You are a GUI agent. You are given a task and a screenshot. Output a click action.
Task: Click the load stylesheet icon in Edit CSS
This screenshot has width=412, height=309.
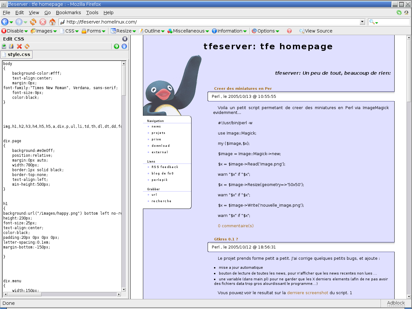[x=4, y=46]
